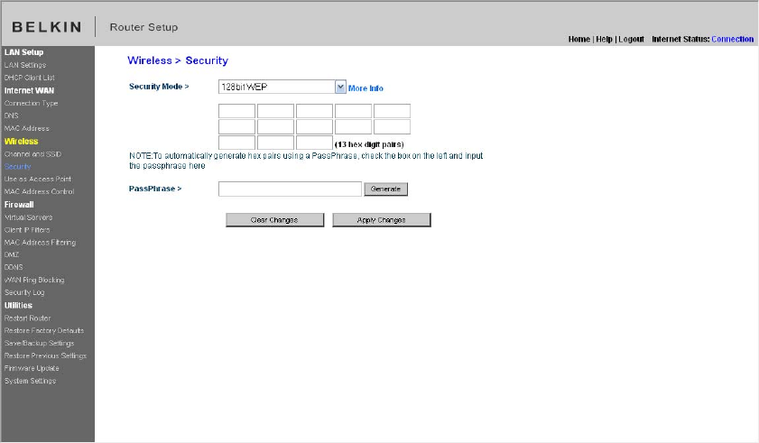
Task: Open DDNS settings in sidebar
Action: pos(14,267)
